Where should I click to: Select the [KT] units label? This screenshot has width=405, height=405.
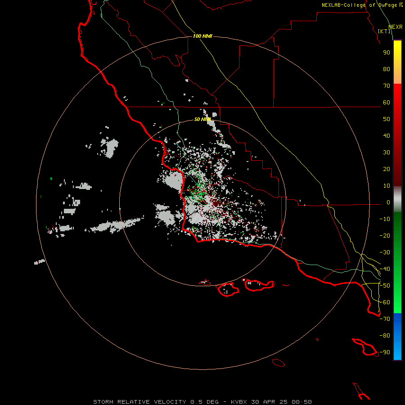click(x=384, y=31)
